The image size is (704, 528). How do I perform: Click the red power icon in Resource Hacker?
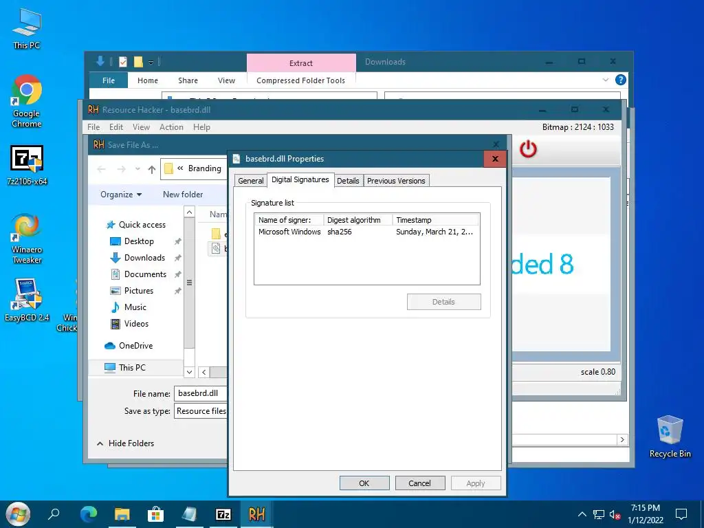coord(528,149)
